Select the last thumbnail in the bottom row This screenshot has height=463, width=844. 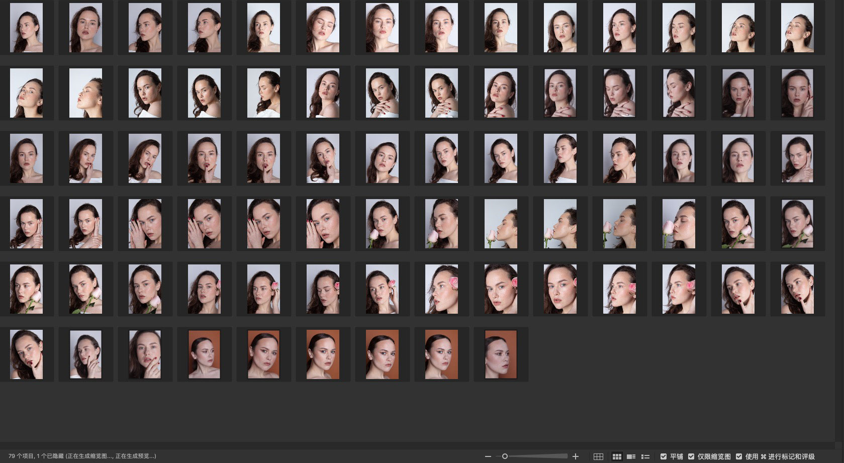point(501,354)
